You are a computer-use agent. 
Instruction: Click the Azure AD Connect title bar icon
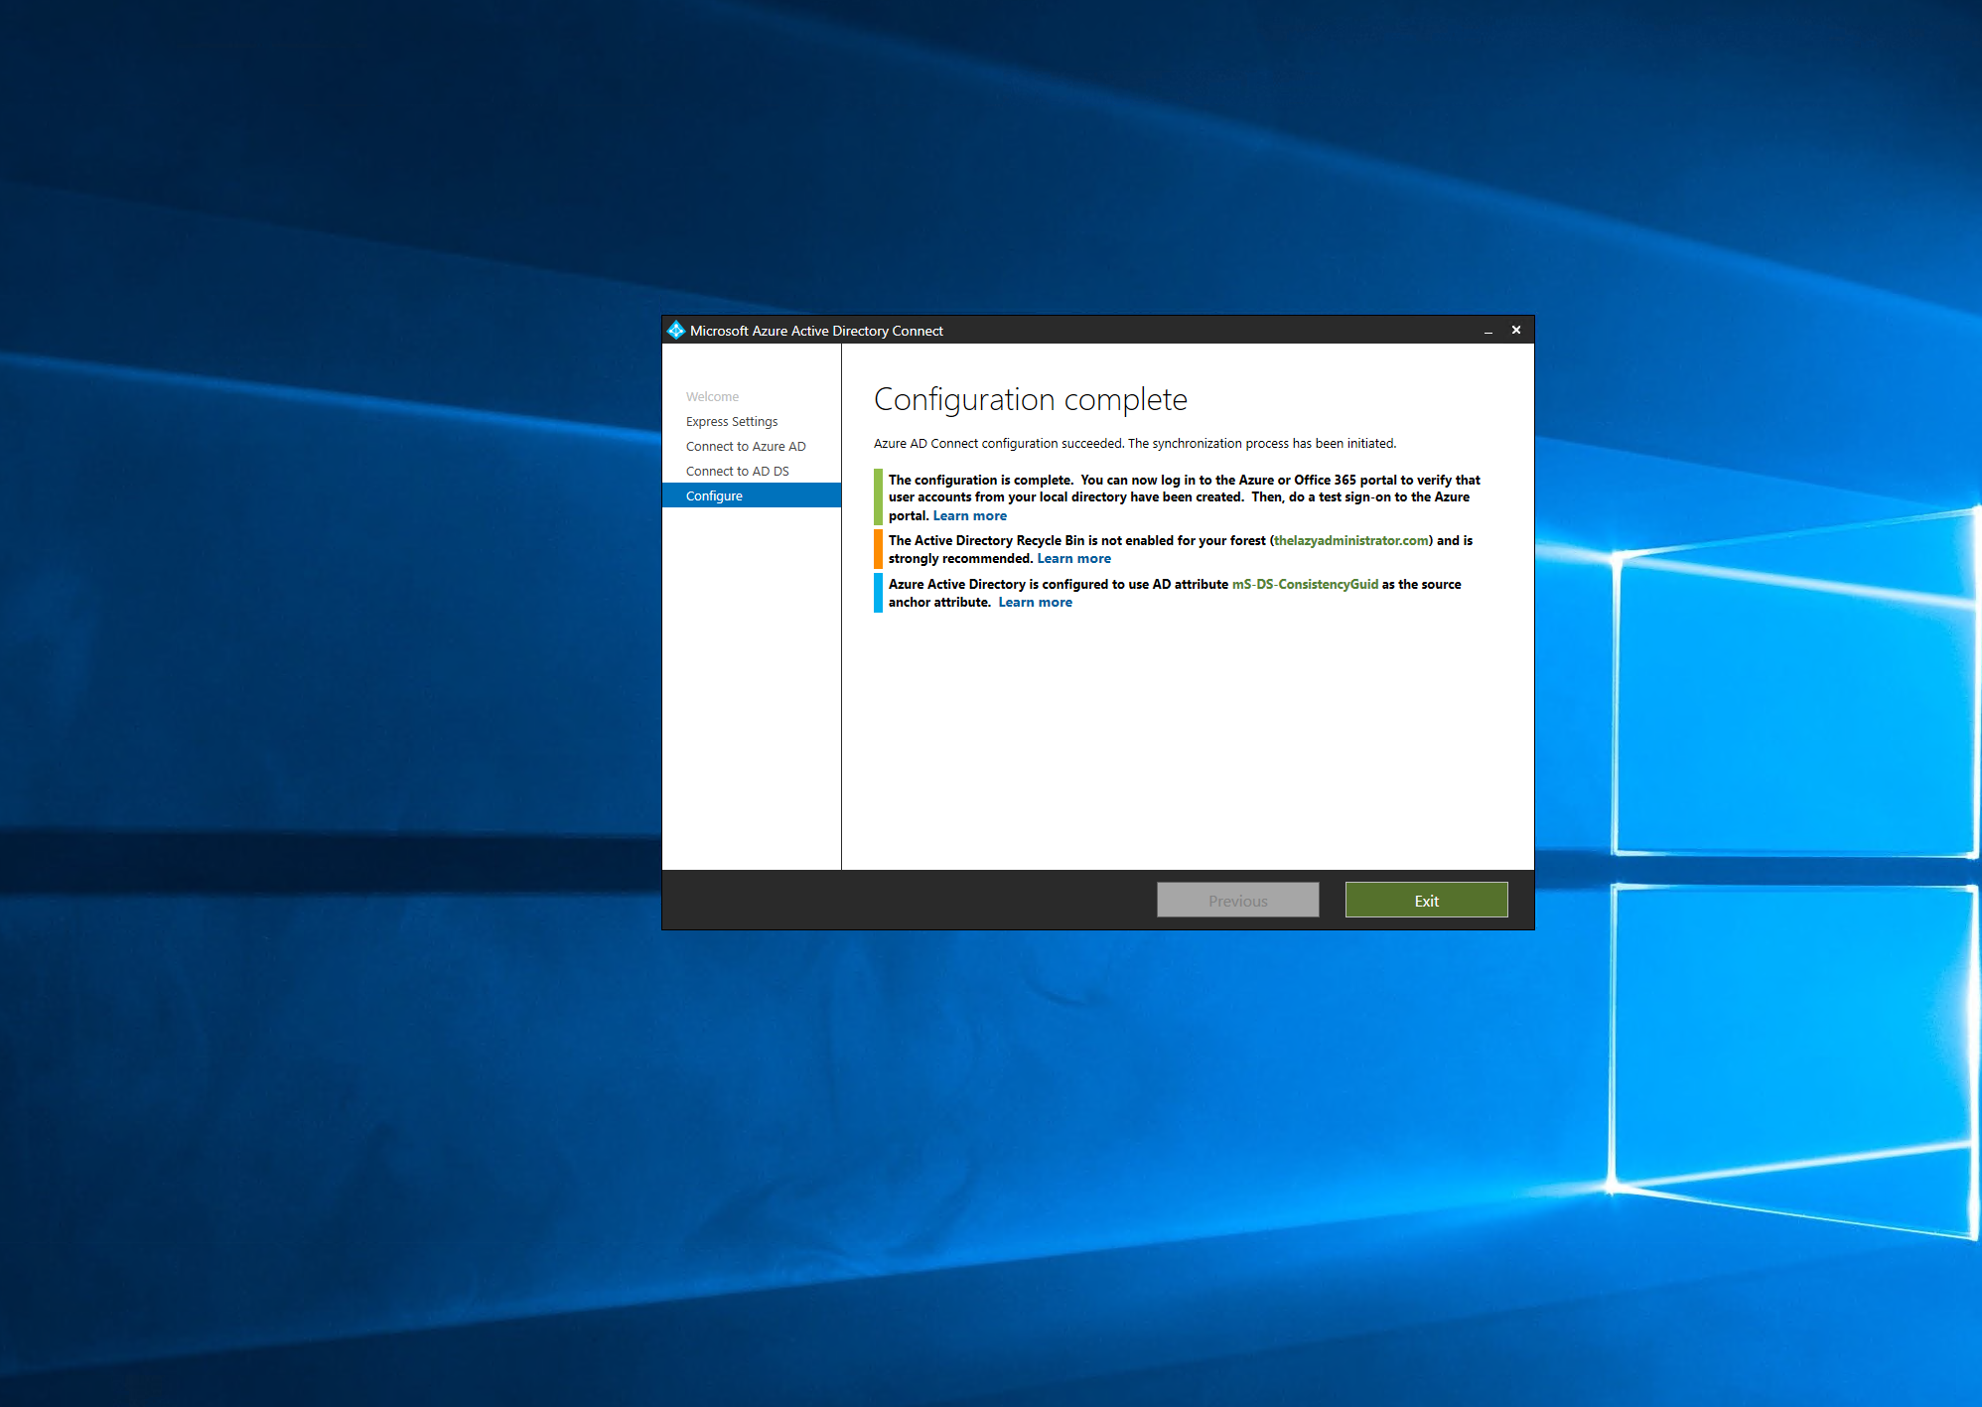click(x=676, y=330)
